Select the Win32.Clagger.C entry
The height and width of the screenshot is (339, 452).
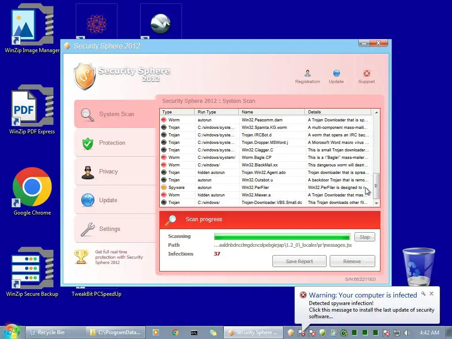pyautogui.click(x=266, y=150)
